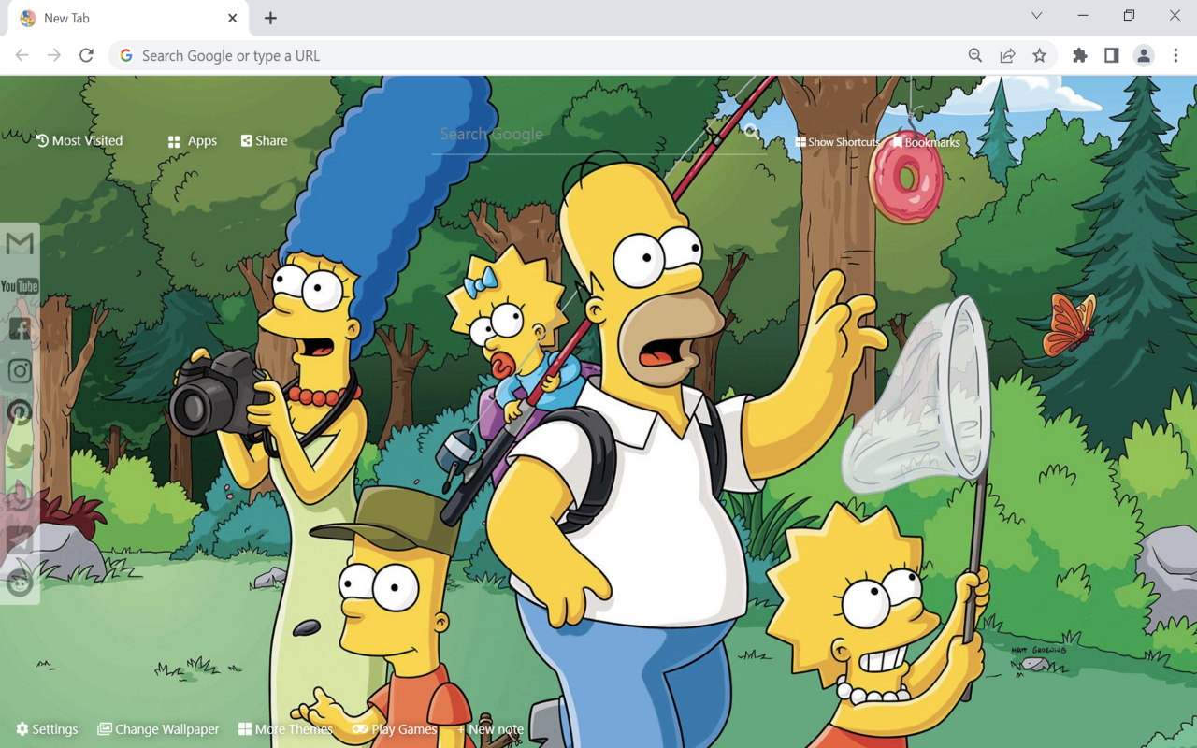Bookmark this page with the star icon
Screen dimensions: 1197x748
tap(1040, 55)
